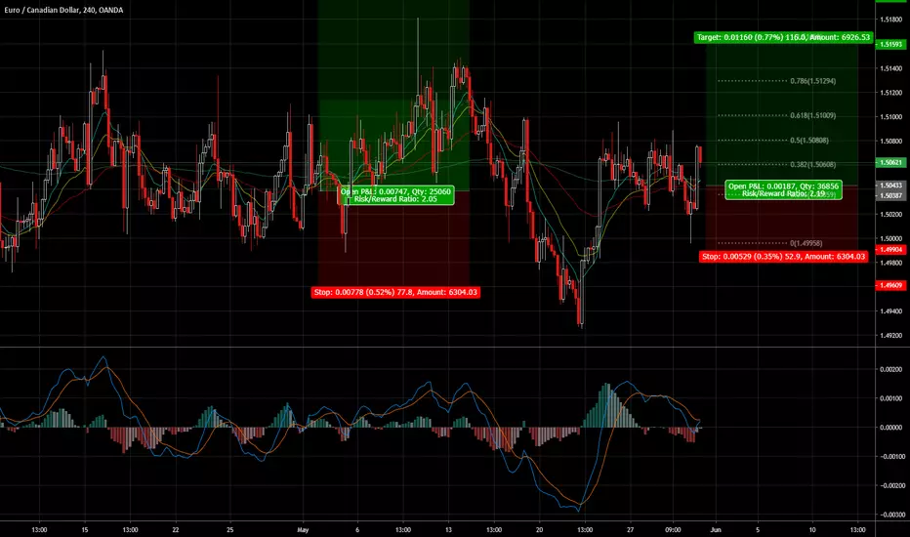
Task: Click the 0.00200 MACD scale value
Action: pyautogui.click(x=890, y=369)
